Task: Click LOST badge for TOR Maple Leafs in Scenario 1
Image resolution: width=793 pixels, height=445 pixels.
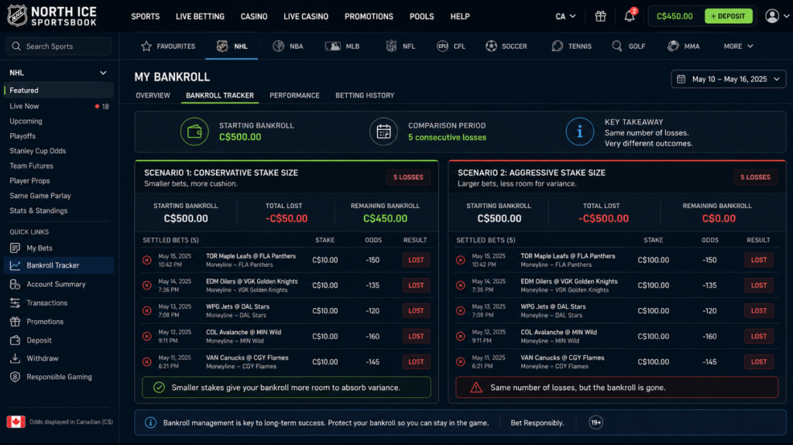Action: (x=416, y=260)
